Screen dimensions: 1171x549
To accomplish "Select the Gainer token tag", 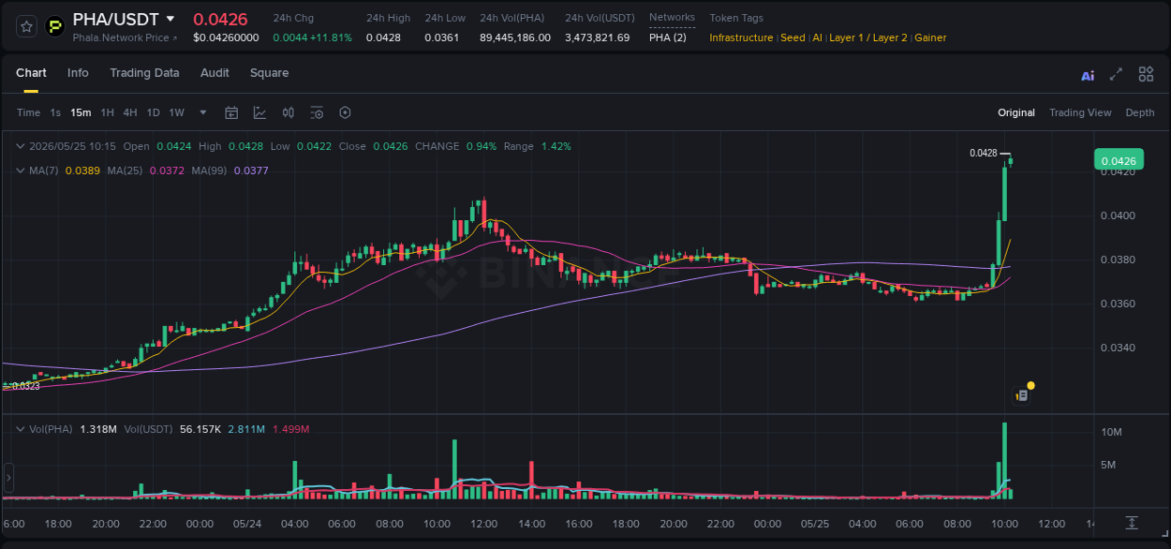I will click(x=930, y=37).
